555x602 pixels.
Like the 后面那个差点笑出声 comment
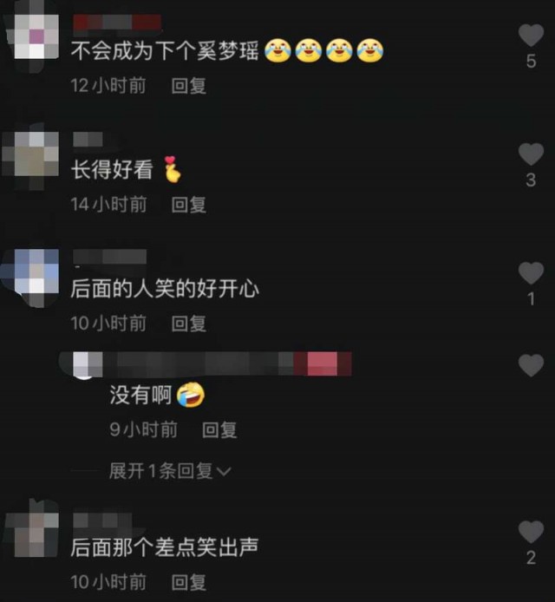coord(531,532)
